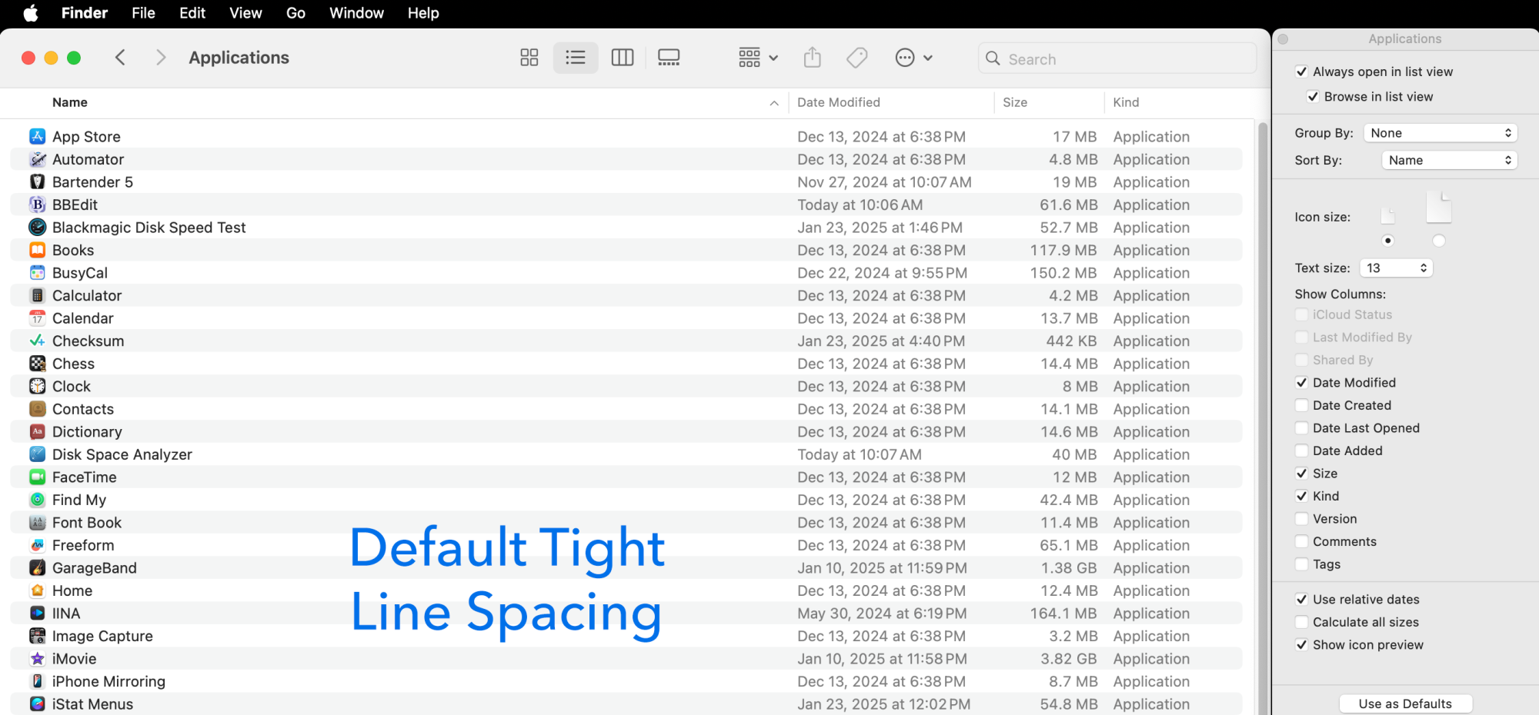Toggle Calculate all sizes checkbox

[x=1302, y=622]
